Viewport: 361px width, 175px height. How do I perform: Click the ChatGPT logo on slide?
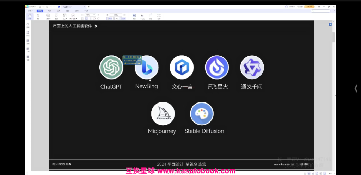coord(111,67)
